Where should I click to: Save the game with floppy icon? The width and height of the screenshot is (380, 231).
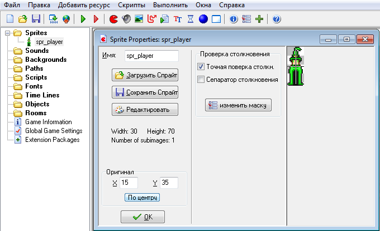pos(36,18)
